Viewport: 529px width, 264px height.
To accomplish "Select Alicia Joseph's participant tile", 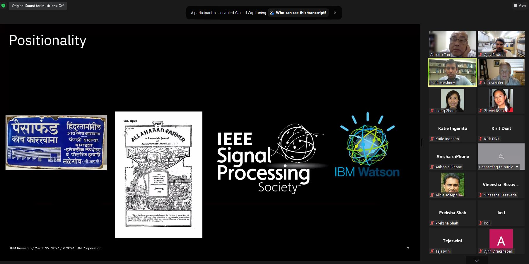I will point(453,185).
